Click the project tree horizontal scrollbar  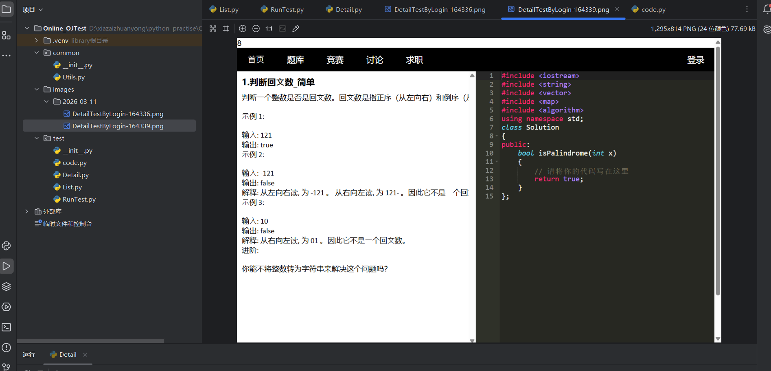90,341
